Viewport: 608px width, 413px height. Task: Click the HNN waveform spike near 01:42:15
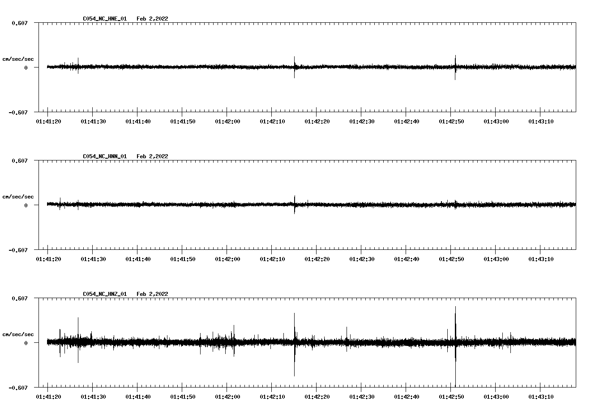click(x=294, y=205)
